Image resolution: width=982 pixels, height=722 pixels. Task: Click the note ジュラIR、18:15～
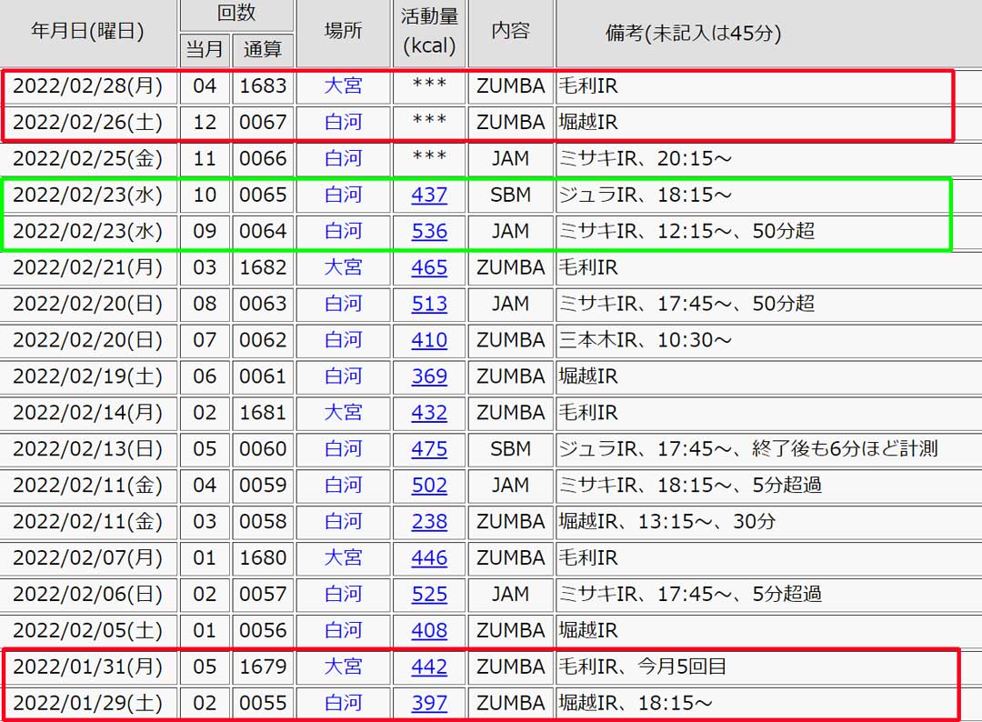click(x=645, y=195)
